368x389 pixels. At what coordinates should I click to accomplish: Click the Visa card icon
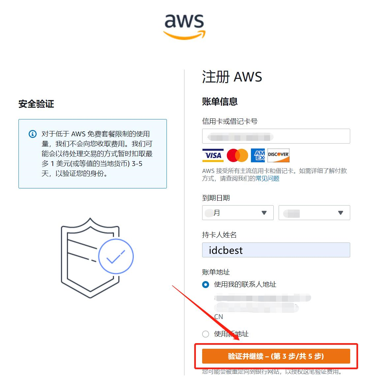(213, 155)
